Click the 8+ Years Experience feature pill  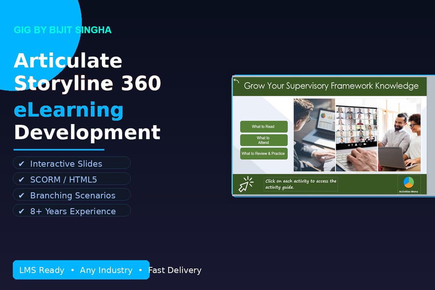[x=72, y=210]
